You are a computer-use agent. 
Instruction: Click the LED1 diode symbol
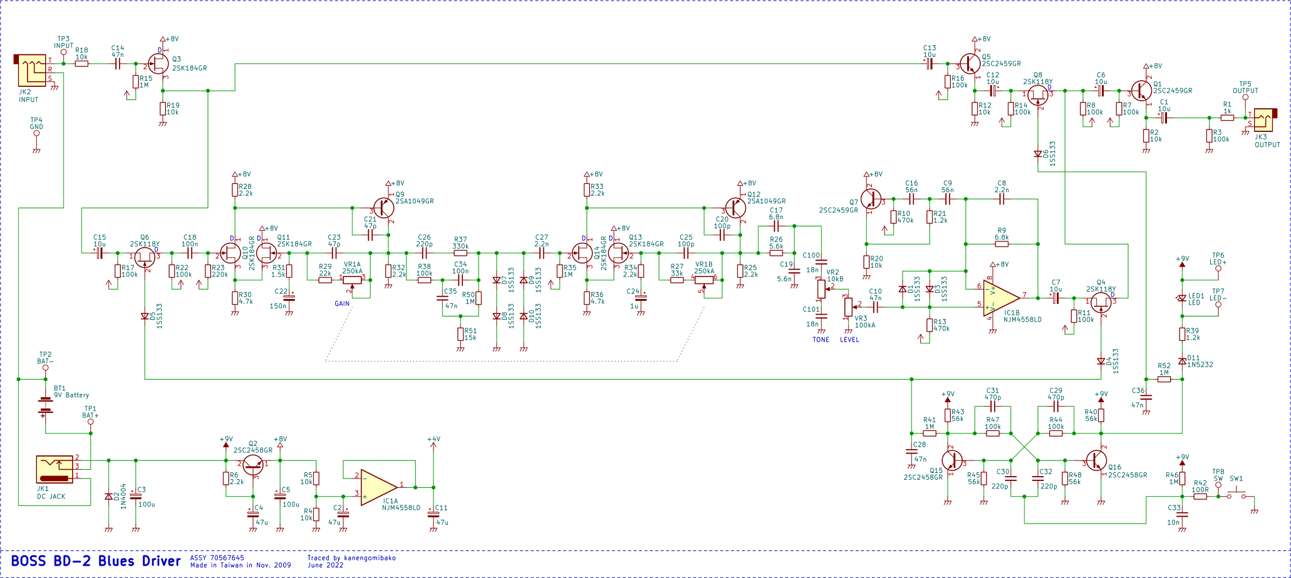[x=1182, y=298]
